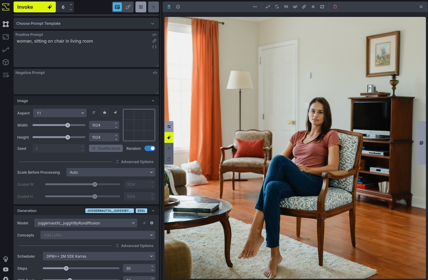This screenshot has width=428, height=280.
Task: Open model manager gear beside Model
Action: click(152, 223)
